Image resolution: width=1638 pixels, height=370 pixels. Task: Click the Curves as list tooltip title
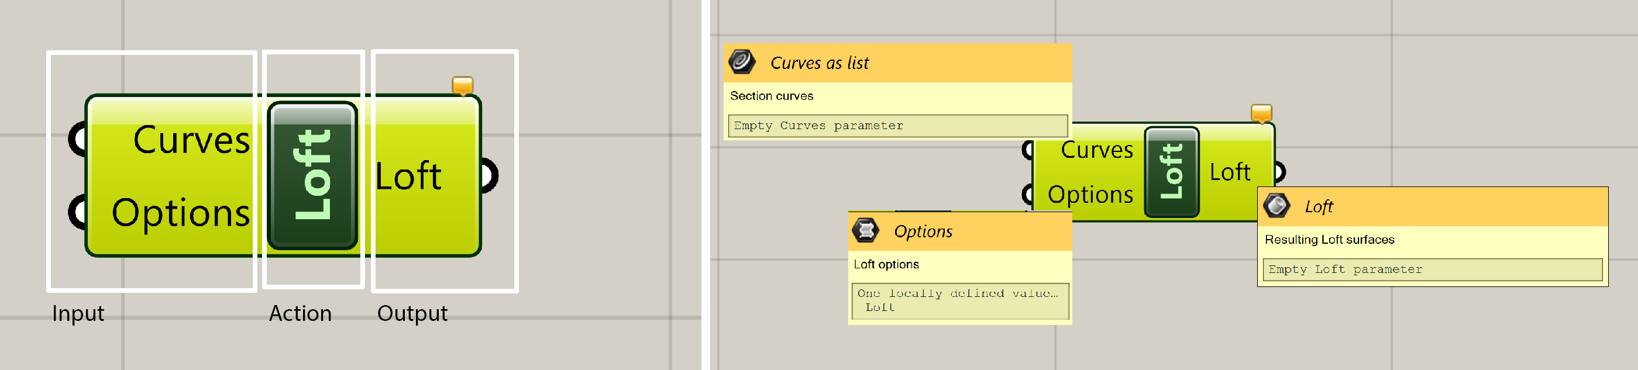(819, 63)
